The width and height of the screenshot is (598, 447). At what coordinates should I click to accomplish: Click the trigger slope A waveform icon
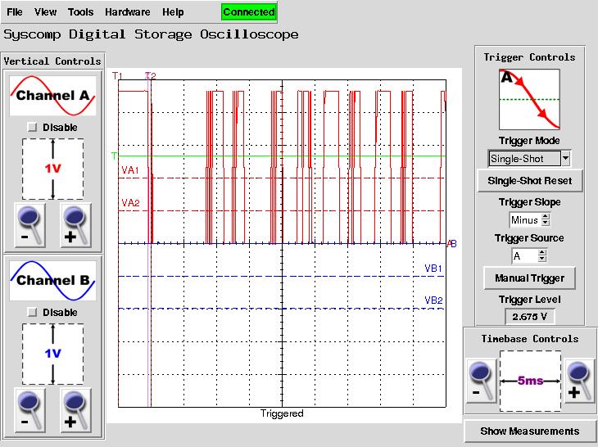point(529,99)
